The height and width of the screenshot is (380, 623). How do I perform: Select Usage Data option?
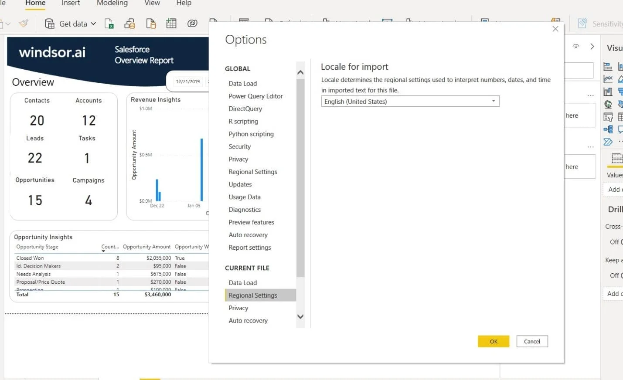(x=245, y=197)
